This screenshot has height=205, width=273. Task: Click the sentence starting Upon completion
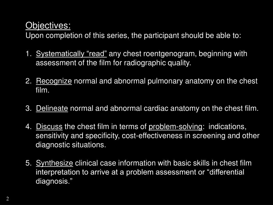tap(133, 36)
